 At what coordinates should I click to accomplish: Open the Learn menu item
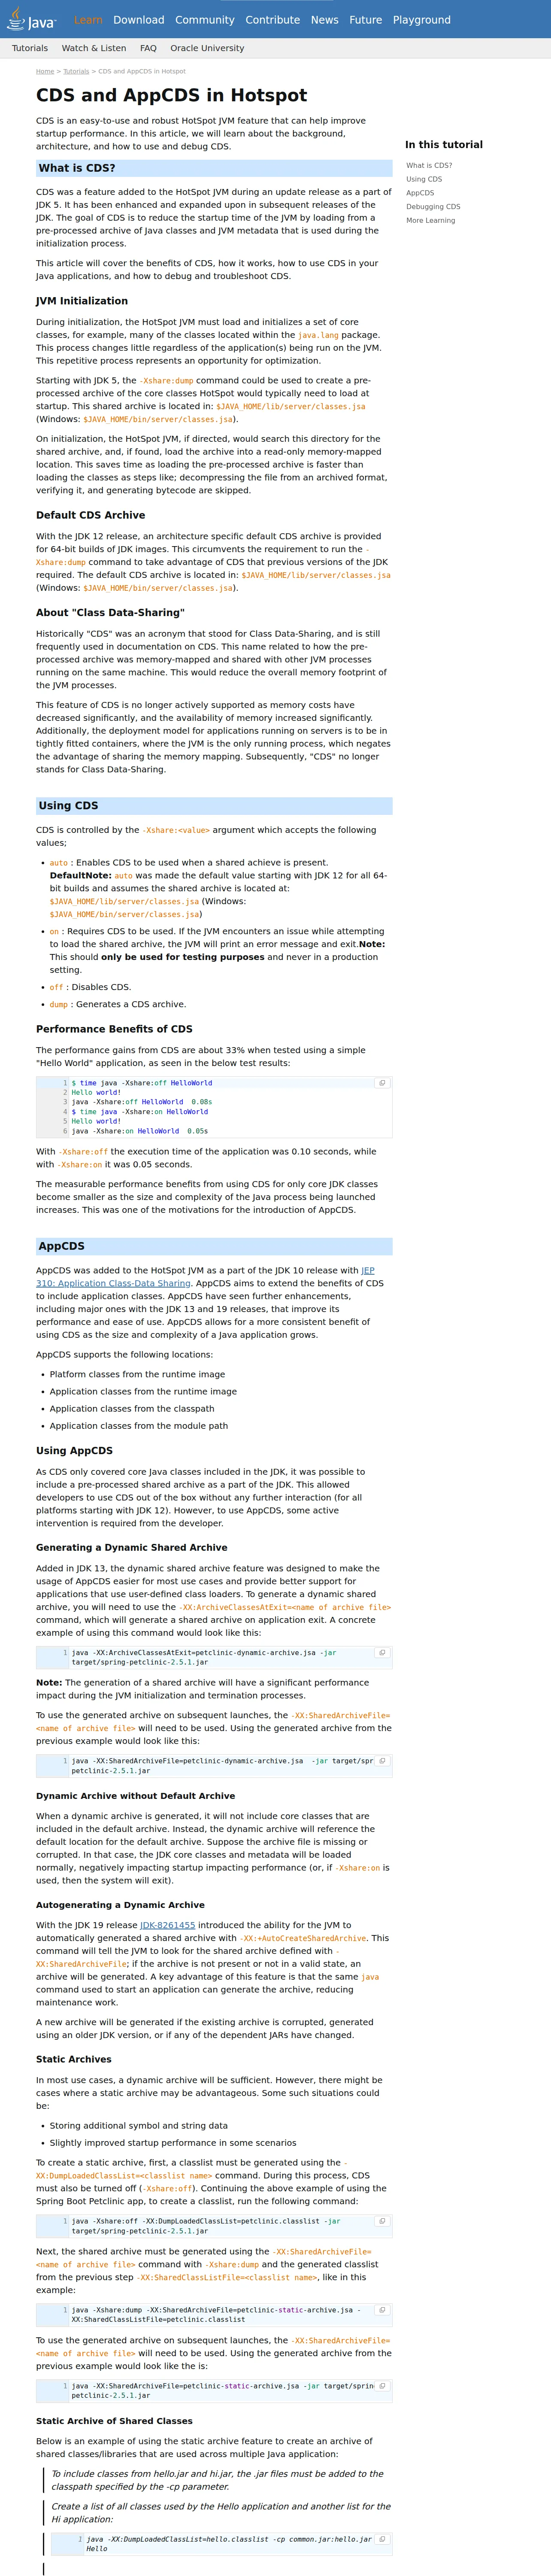(x=88, y=20)
